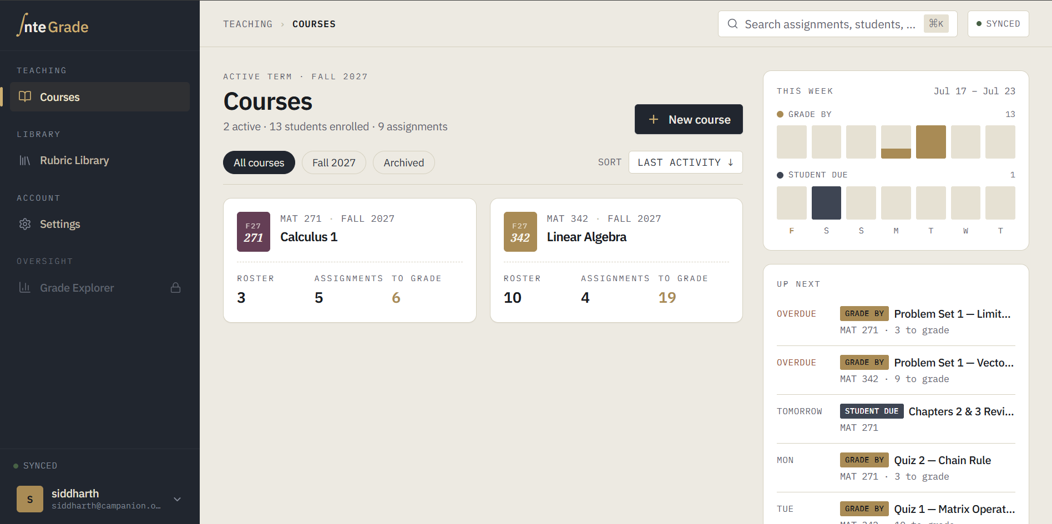This screenshot has width=1052, height=524.
Task: Click the F27 342 course badge
Action: tap(520, 232)
